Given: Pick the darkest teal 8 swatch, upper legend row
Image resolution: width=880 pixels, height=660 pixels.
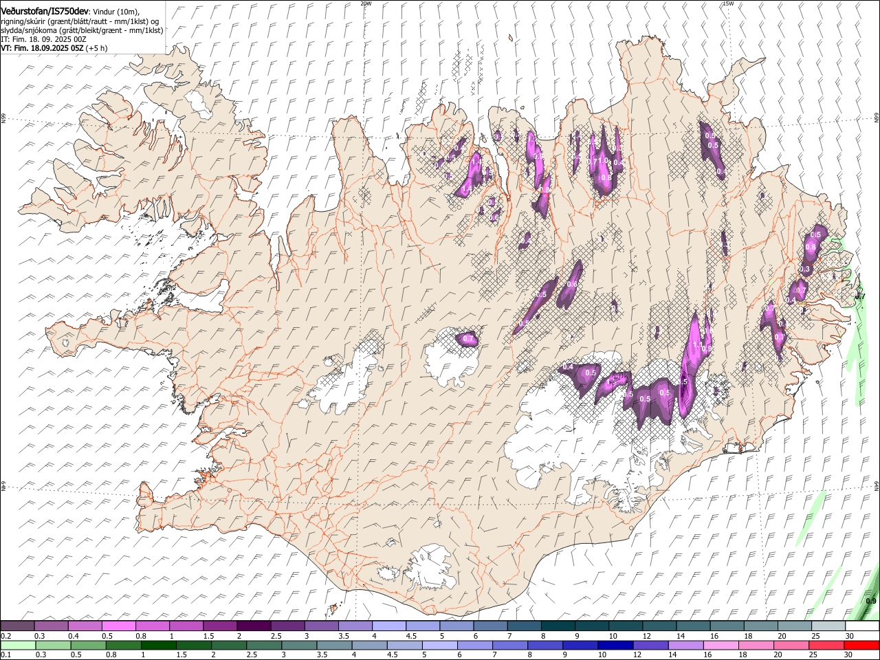Looking at the screenshot, I should tap(558, 626).
